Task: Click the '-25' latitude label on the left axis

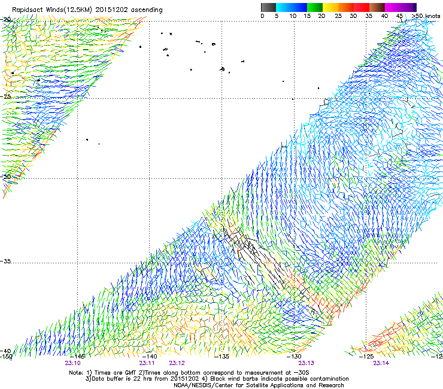Action: pos(5,96)
